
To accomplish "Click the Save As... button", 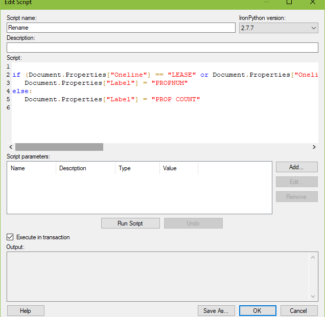I will (216, 310).
